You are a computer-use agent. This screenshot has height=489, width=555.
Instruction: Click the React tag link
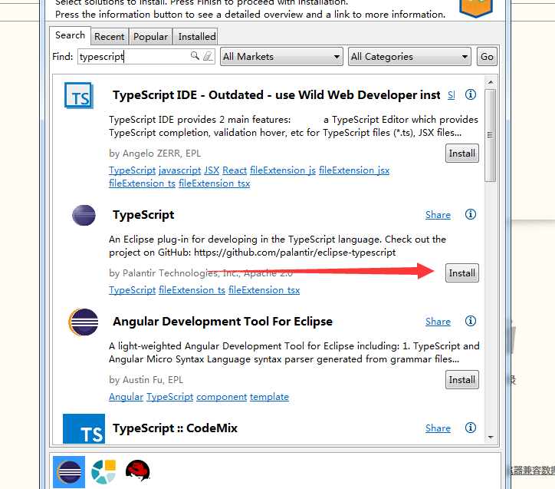pos(235,170)
